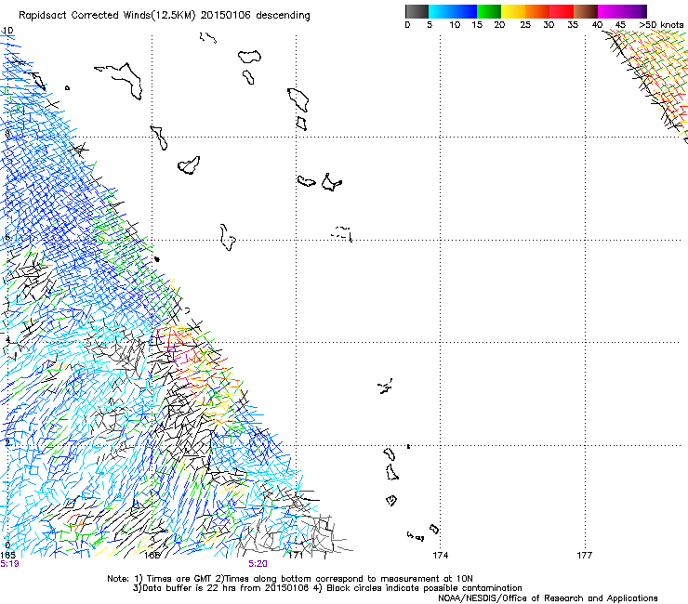Click the yellow 20-25 knots legend swatch
The image size is (688, 604).
513,11
